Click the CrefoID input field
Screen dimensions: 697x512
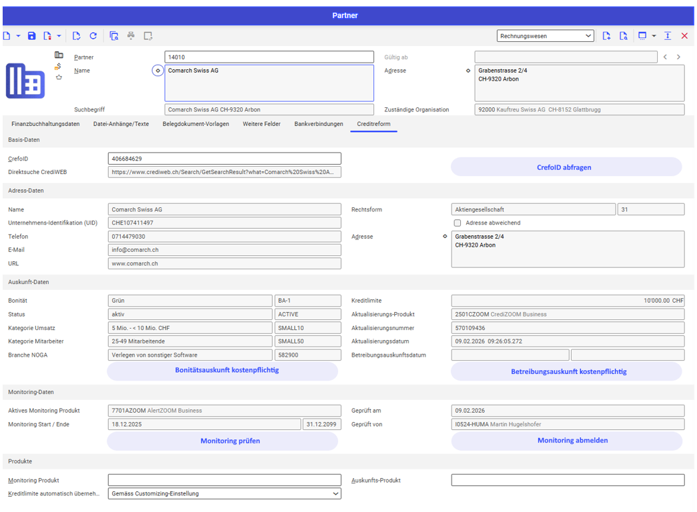point(224,159)
